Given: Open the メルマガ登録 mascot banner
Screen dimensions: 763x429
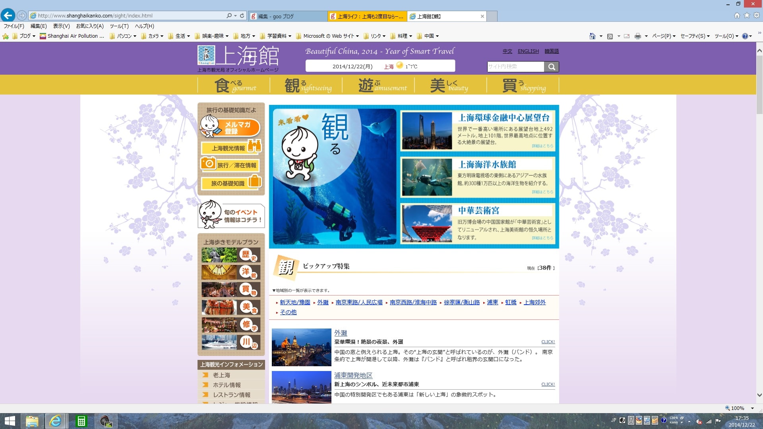Looking at the screenshot, I should [x=230, y=127].
